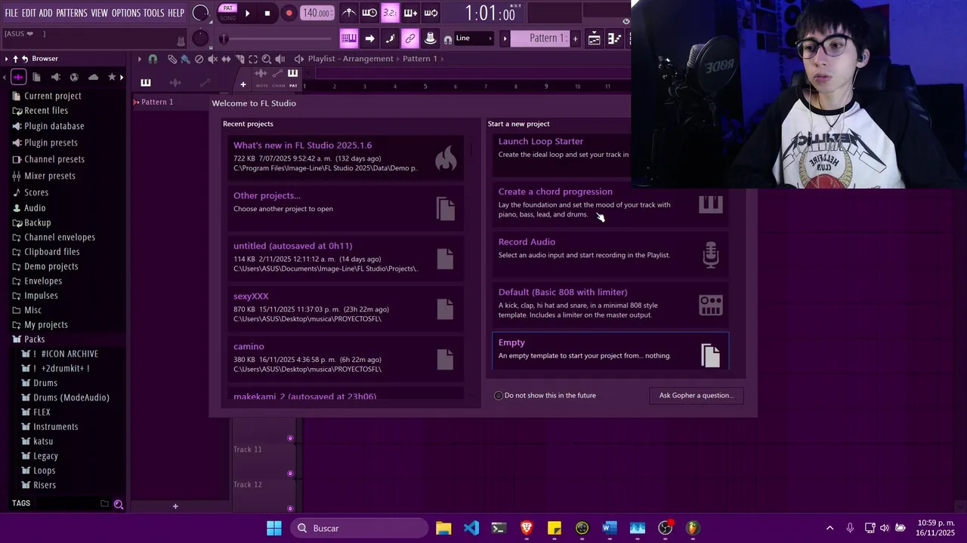Viewport: 967px width, 543px height.
Task: Toggle typing keyboard to piano icon
Action: click(349, 38)
